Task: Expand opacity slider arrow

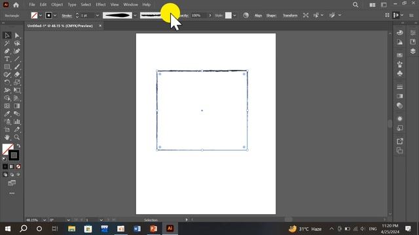Action: click(x=210, y=16)
